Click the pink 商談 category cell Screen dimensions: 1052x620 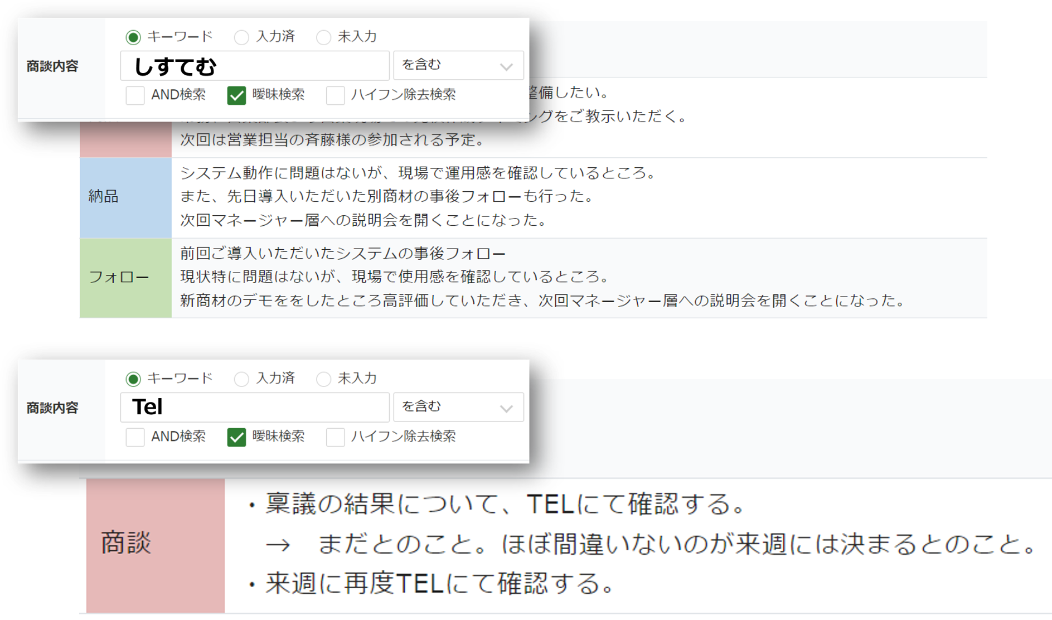tap(156, 545)
